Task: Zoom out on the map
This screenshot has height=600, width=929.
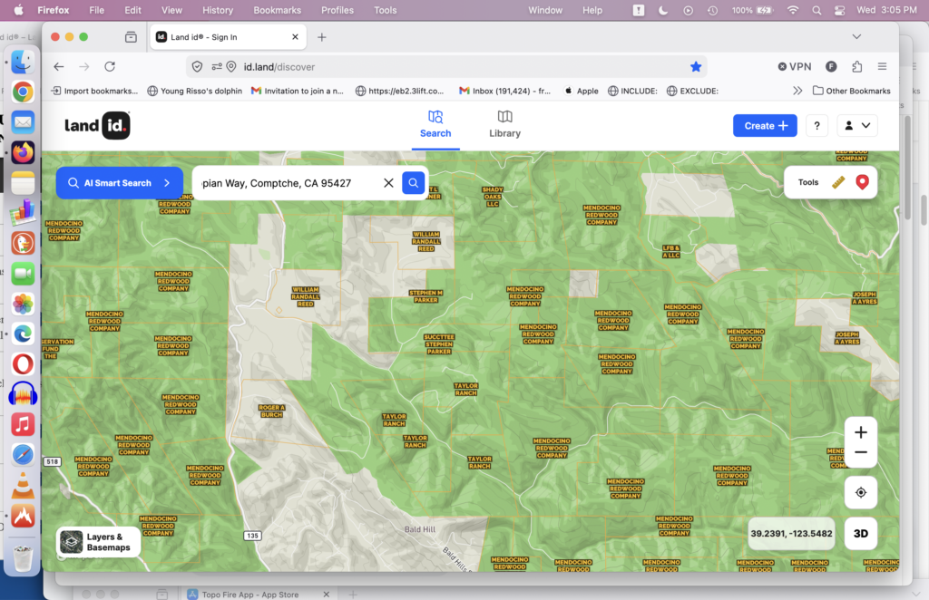Action: [861, 453]
